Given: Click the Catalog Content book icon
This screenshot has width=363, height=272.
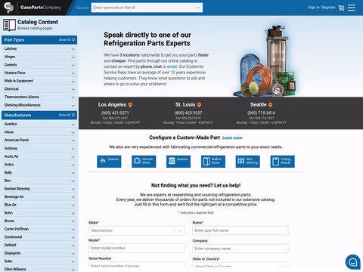Looking at the screenshot, I should (9, 25).
